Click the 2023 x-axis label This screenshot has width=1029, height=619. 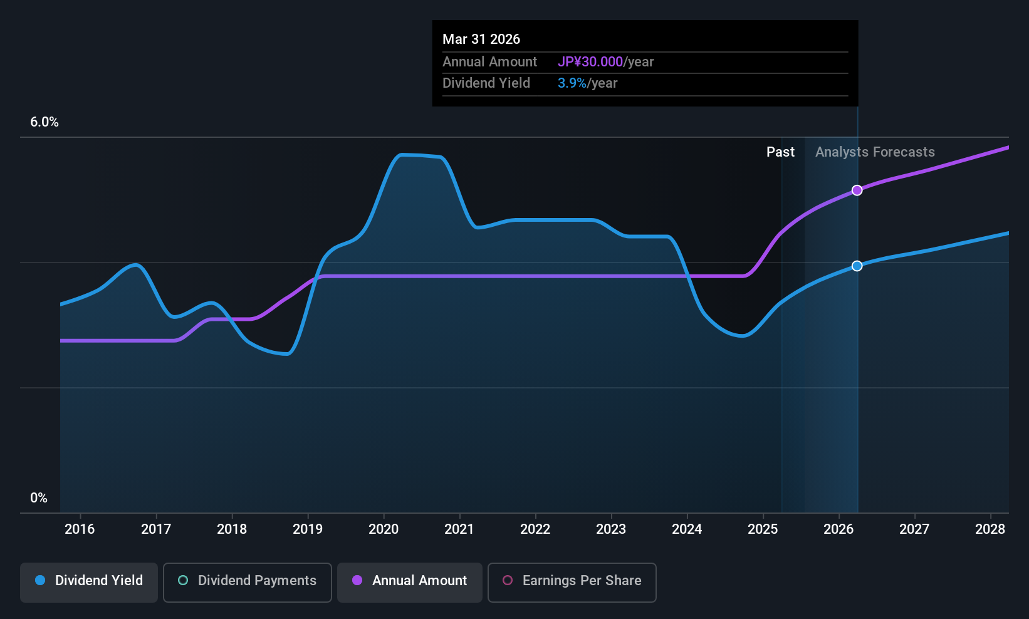pos(611,529)
